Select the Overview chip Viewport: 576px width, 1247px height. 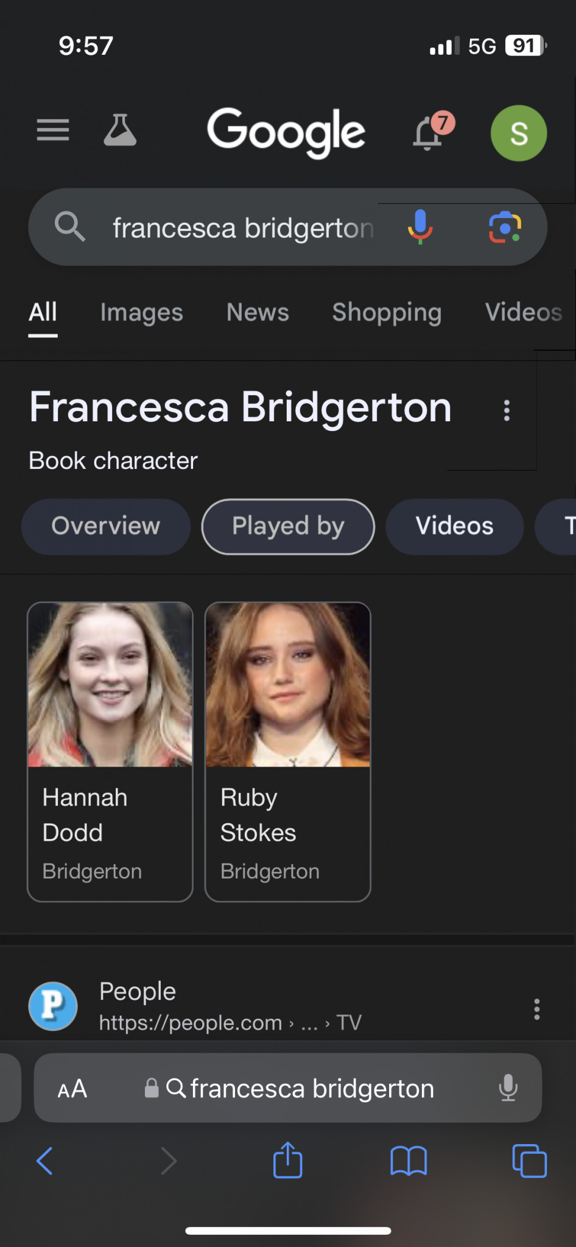[x=105, y=526]
